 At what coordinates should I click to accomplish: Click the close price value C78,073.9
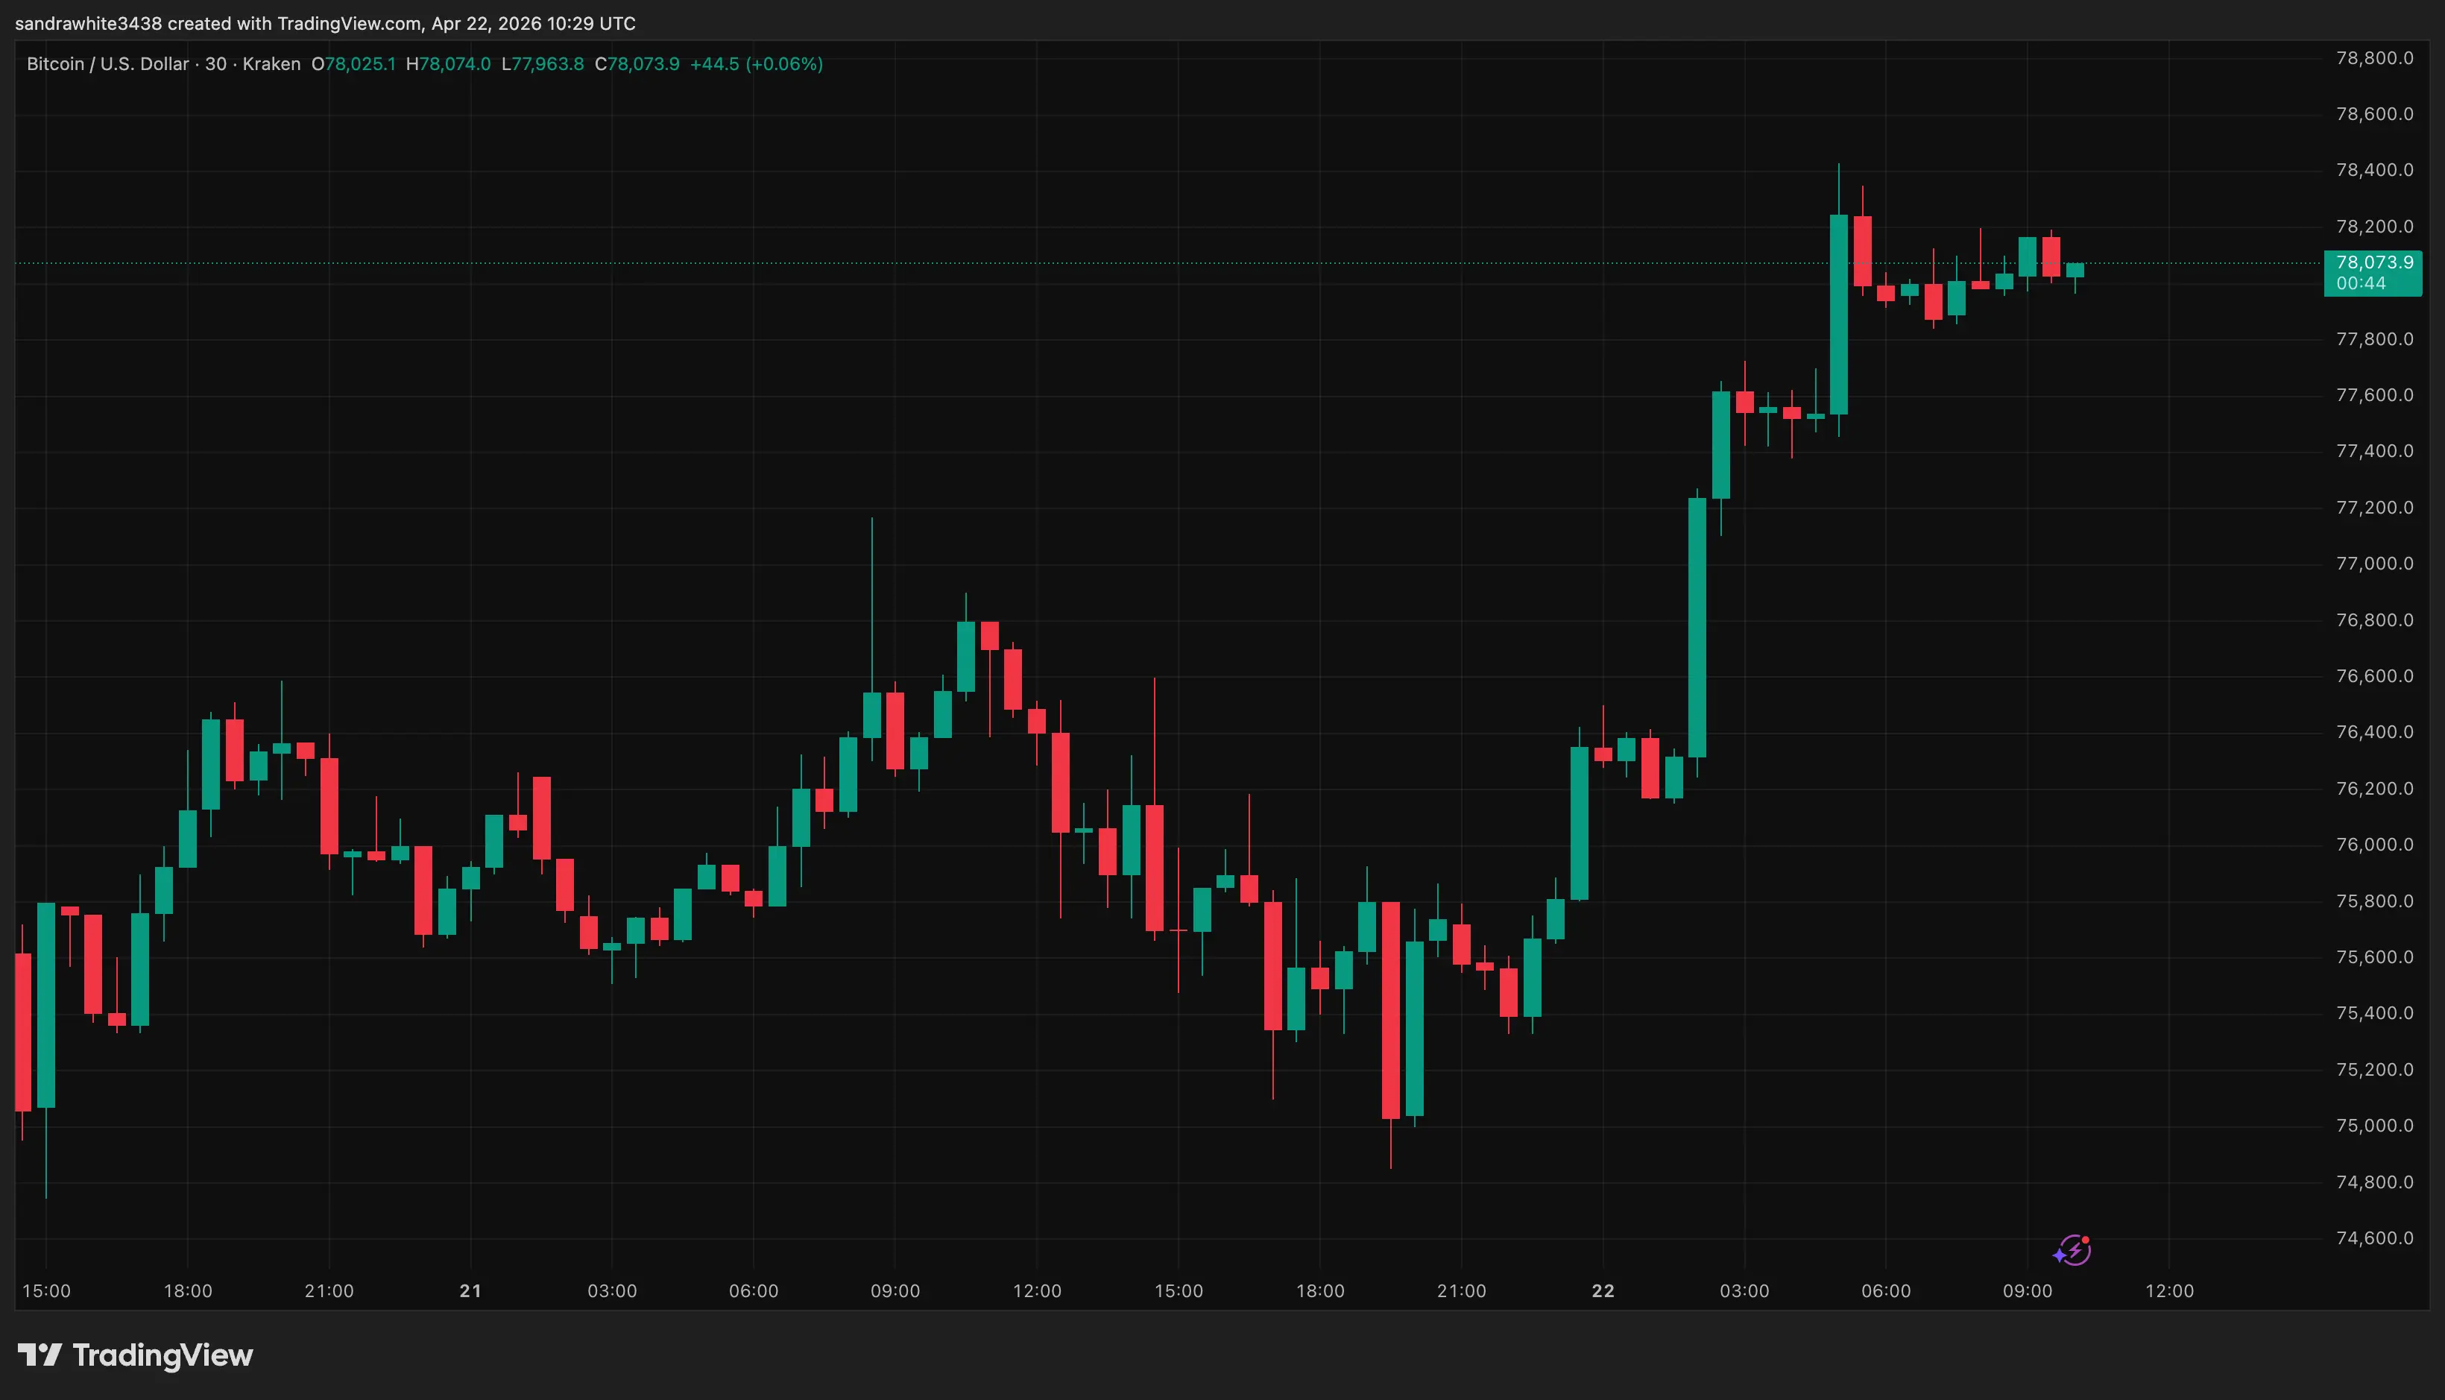(640, 63)
